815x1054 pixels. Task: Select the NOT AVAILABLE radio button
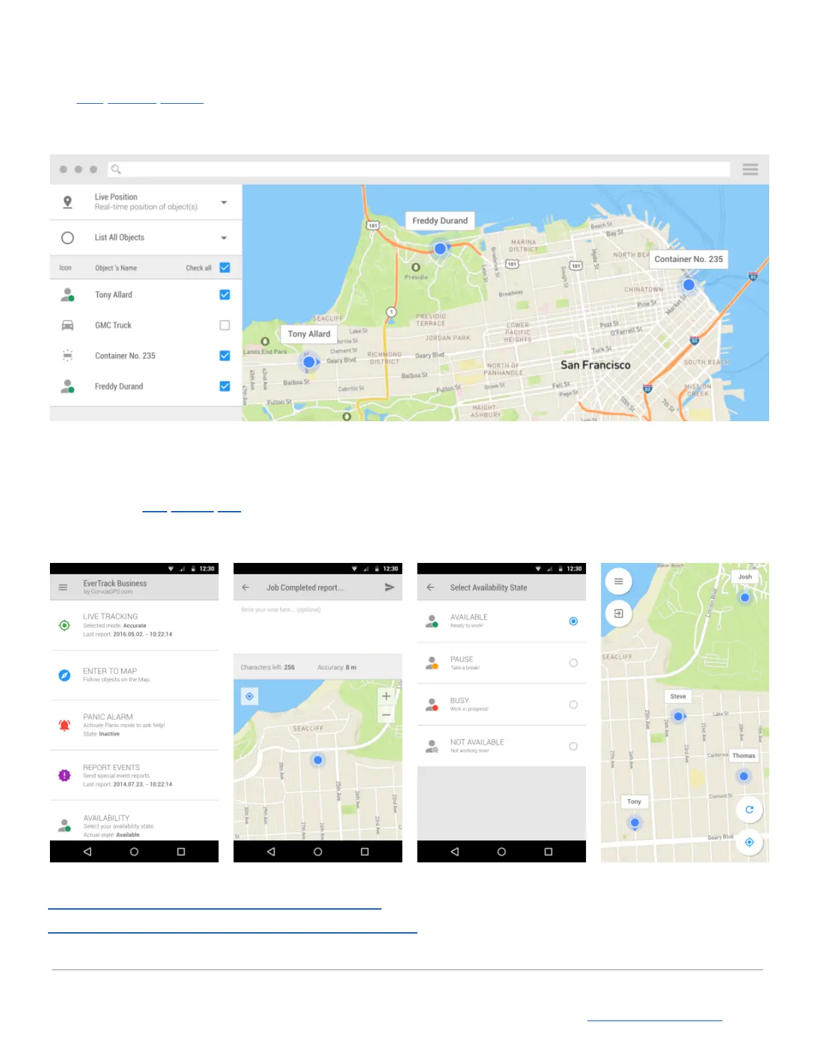coord(573,746)
